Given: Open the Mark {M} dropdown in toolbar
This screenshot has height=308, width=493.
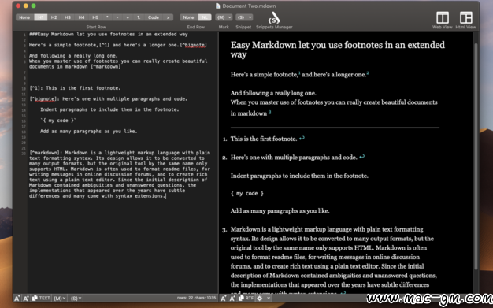Looking at the screenshot, I should click(224, 17).
